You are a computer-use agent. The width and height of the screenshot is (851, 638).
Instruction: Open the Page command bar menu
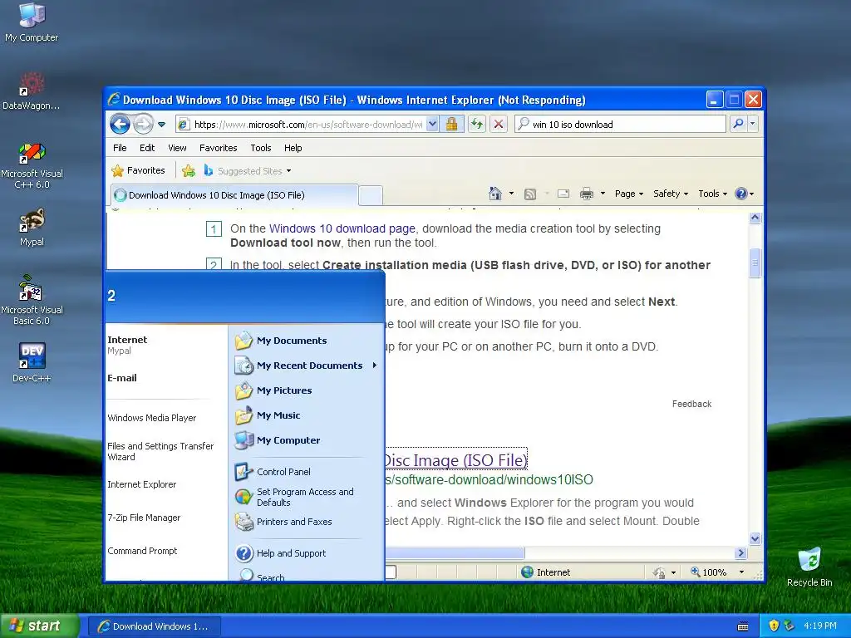pos(628,194)
